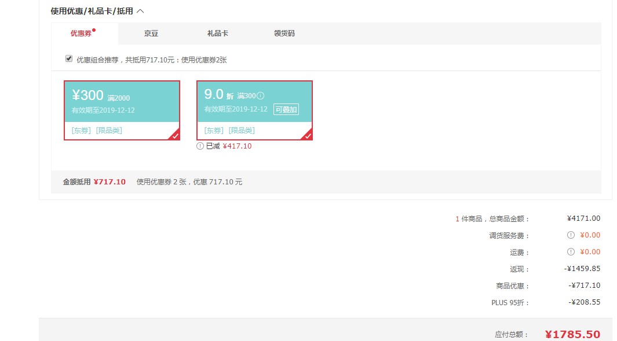Click the 使用优惠/礼品卡/抵用 heading
617x341 pixels.
pos(92,12)
